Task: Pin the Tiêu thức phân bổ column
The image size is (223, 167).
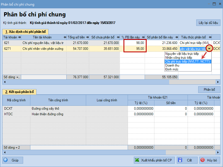Action: click(x=209, y=37)
